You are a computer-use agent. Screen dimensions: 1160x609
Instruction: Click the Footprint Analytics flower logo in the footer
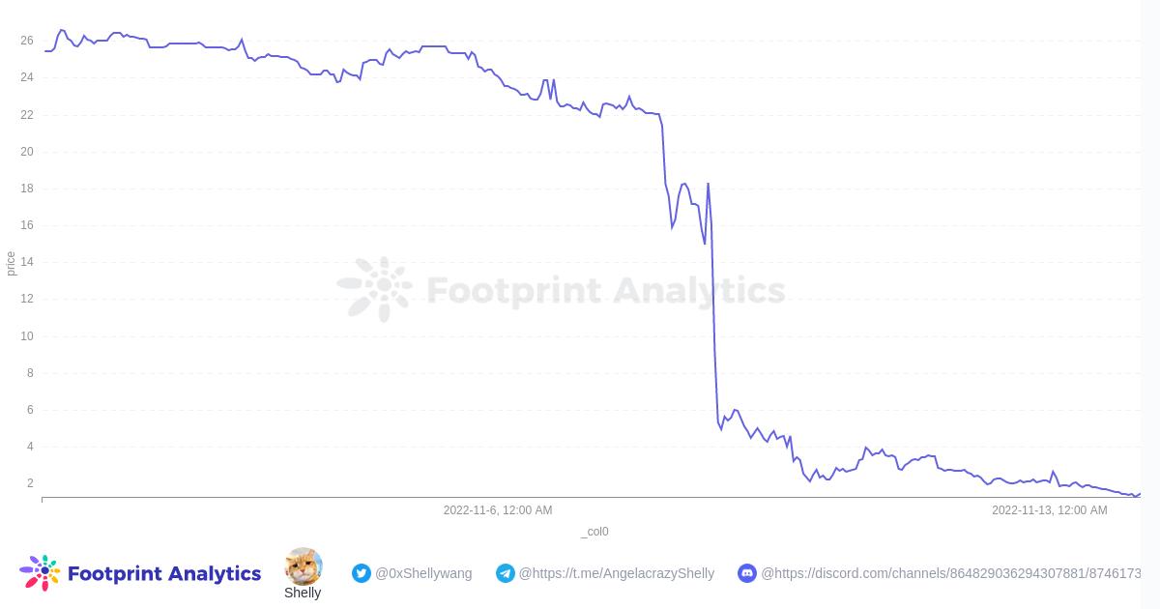[40, 573]
